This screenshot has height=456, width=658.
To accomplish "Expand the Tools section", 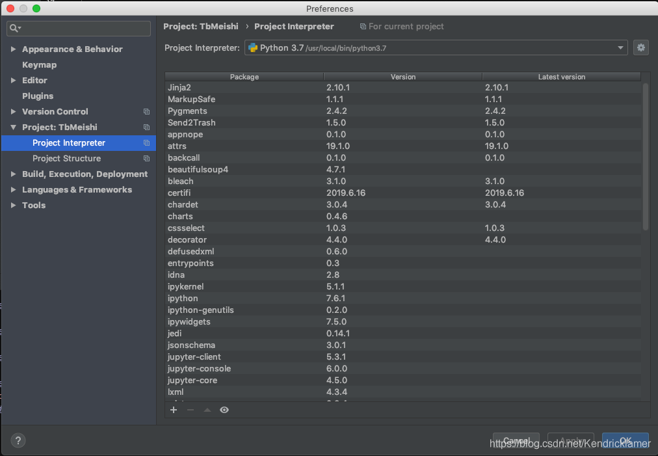I will (x=13, y=206).
